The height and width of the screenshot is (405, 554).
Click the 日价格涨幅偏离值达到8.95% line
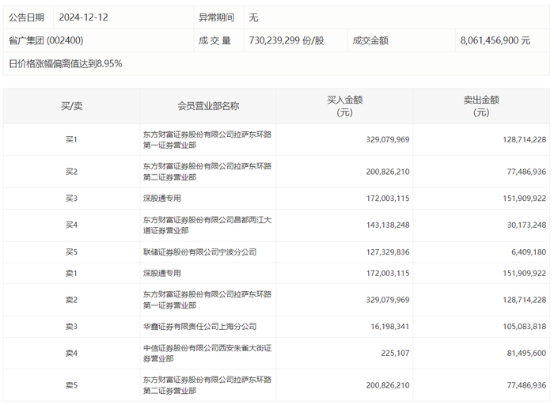coord(66,63)
